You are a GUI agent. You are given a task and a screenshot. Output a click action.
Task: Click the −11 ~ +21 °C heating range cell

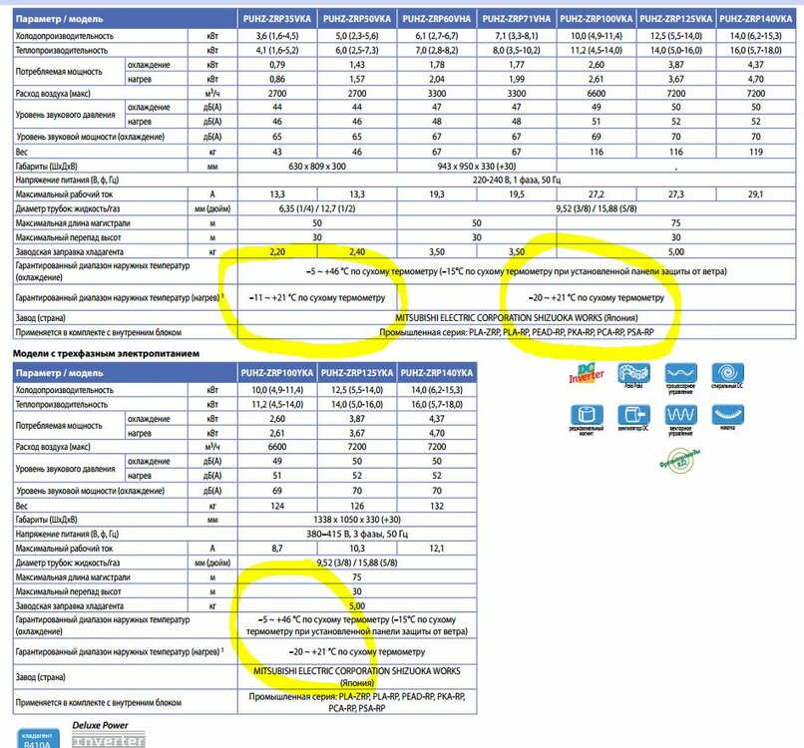[x=317, y=297]
